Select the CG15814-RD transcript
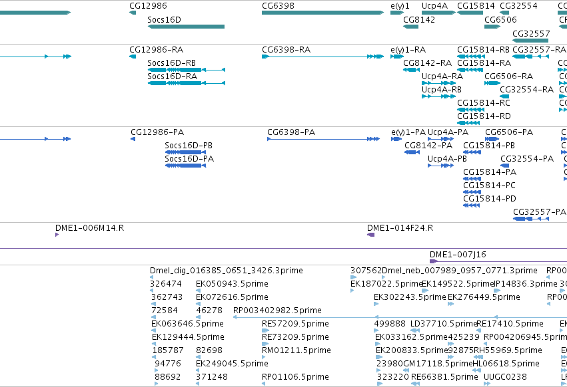The height and width of the screenshot is (387, 567). 468,123
